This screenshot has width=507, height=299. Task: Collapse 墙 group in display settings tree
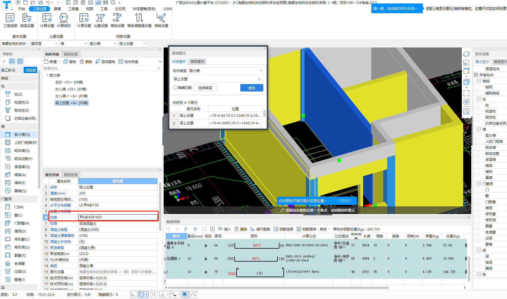(x=479, y=129)
